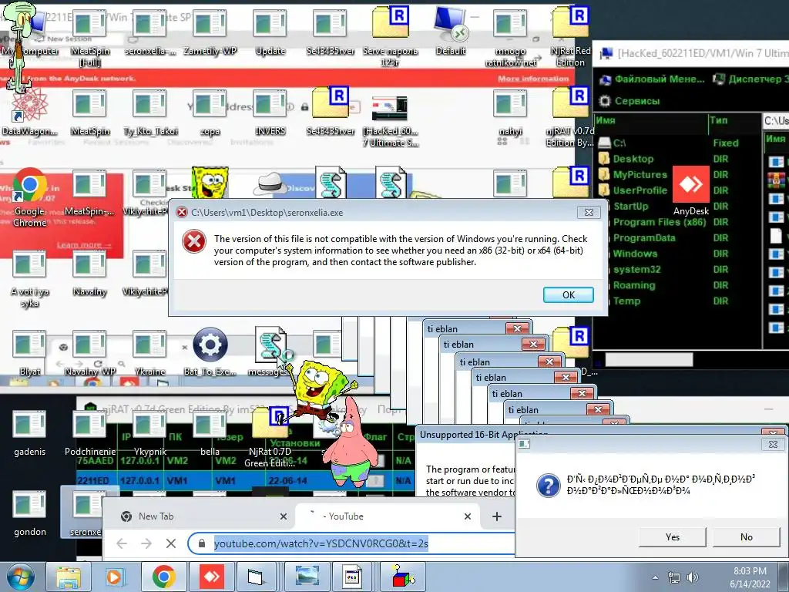Click the Learn more link in AnyDesk

point(84,244)
